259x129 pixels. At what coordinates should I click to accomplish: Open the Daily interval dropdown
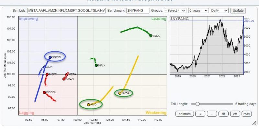[219, 11]
